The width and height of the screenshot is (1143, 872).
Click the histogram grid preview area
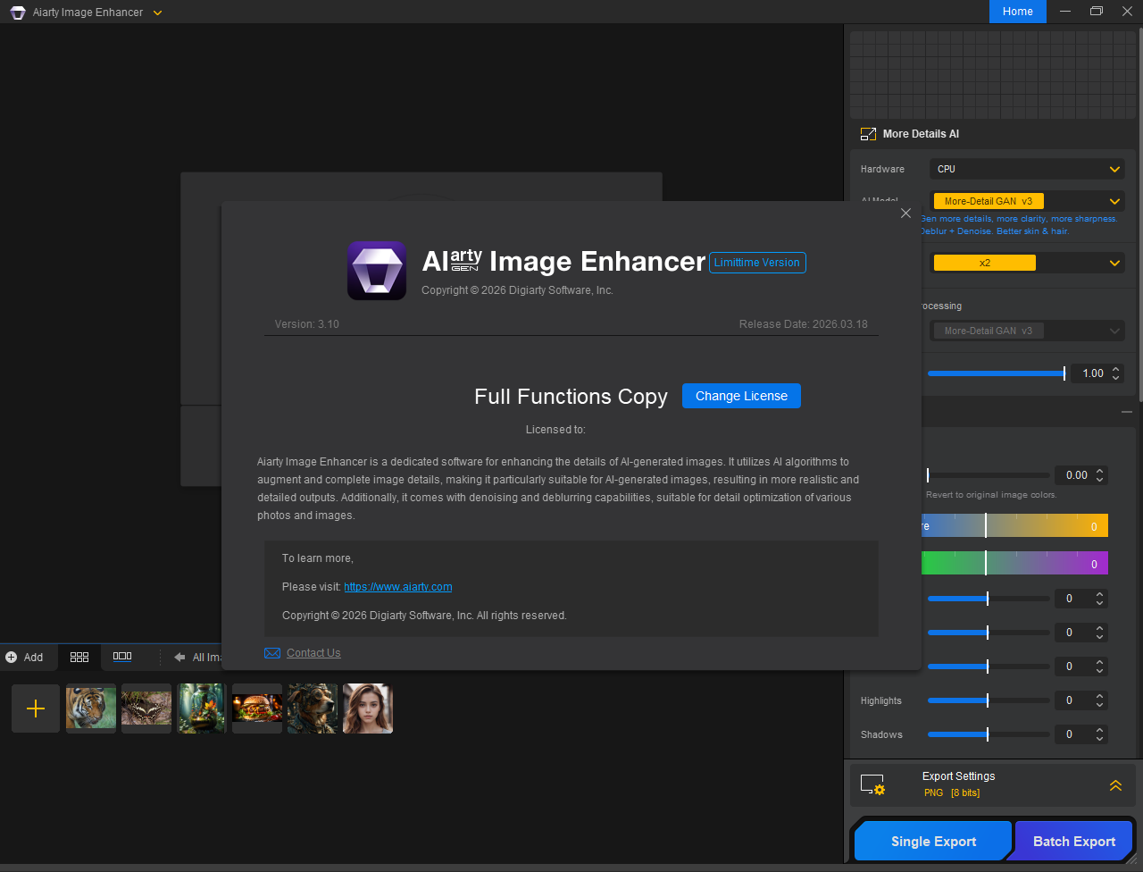[993, 75]
